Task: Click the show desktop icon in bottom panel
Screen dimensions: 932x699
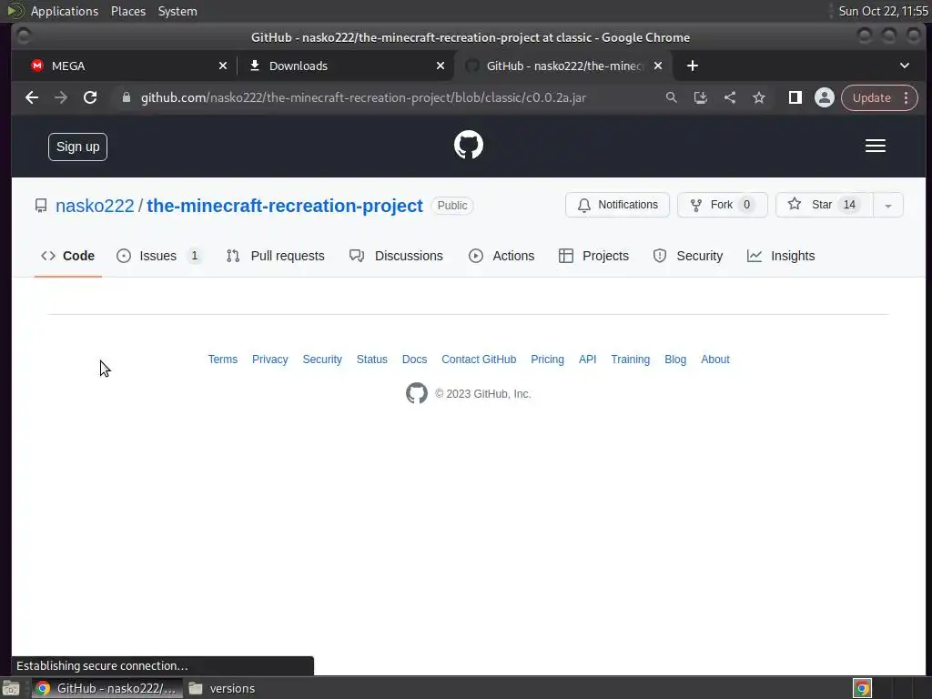Action: [11, 688]
